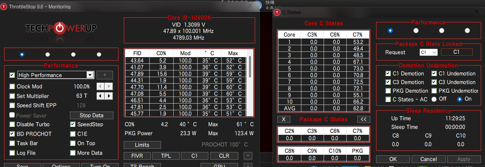Enable the Task Bar checkbox
Image resolution: width=485 pixels, height=167 pixels.
[12, 143]
